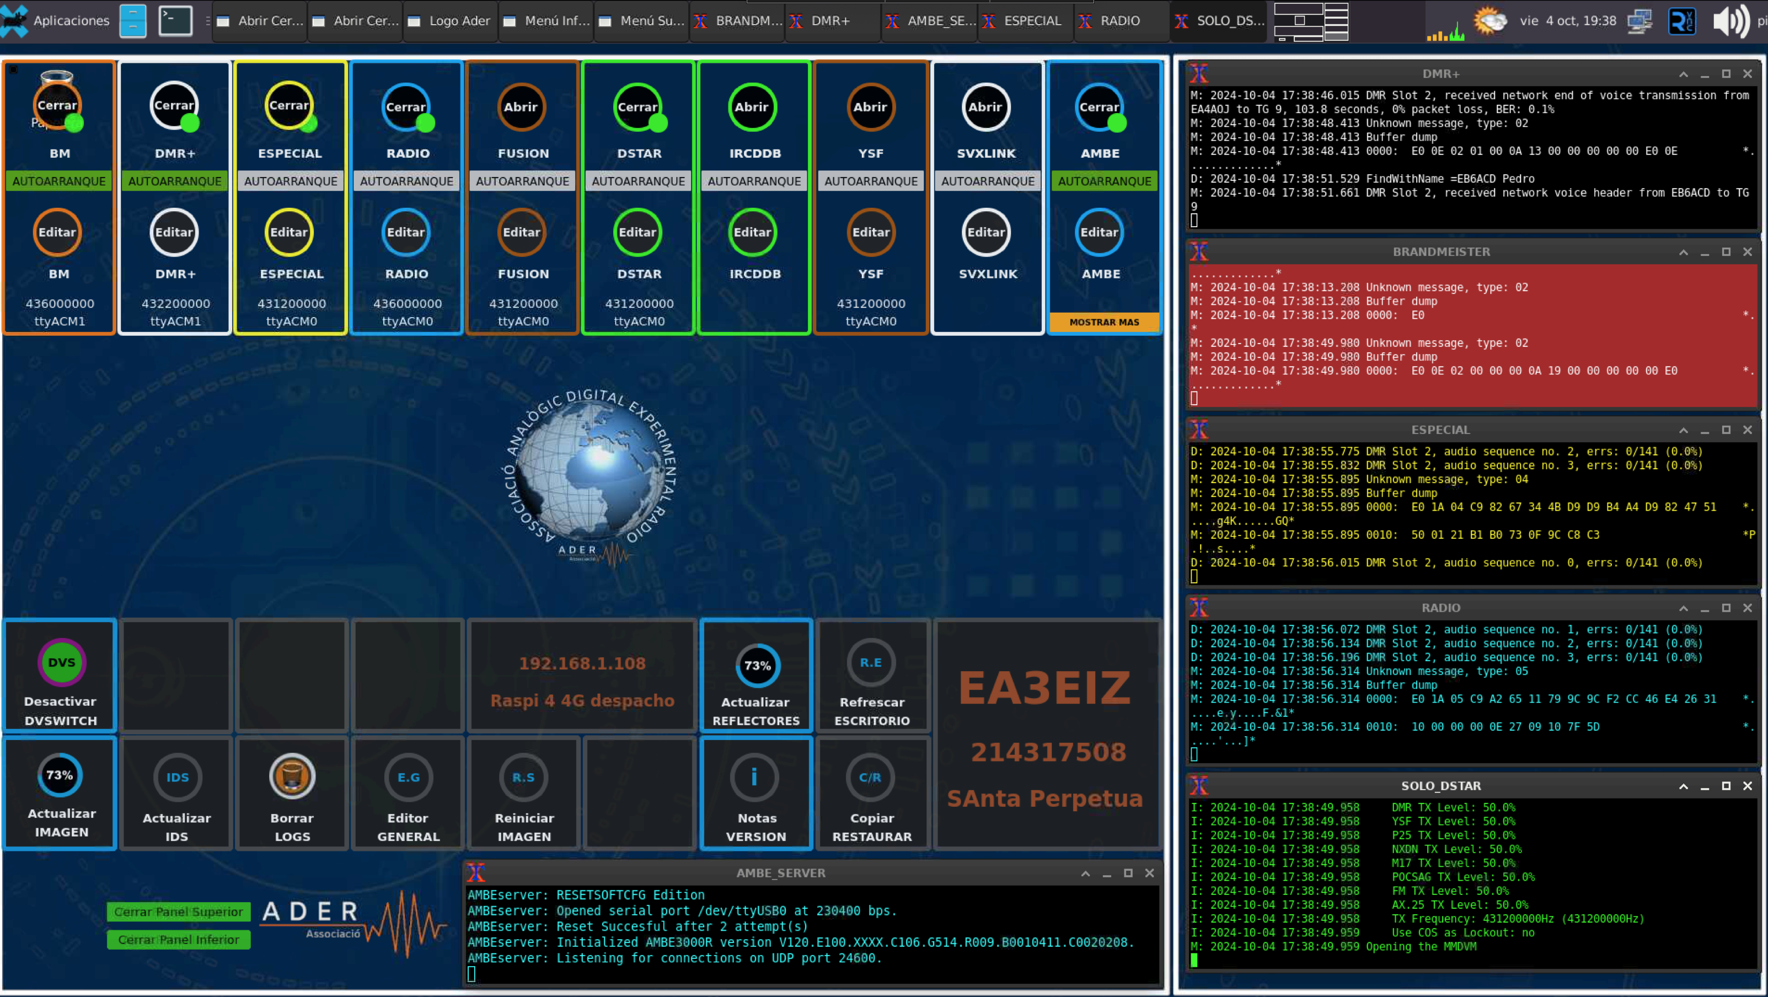1768x997 pixels.
Task: Click the Borrar LOGS barrel icon
Action: coord(292,777)
